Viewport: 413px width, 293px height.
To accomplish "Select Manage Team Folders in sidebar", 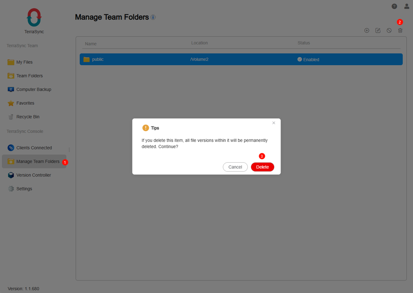I will point(34,162).
